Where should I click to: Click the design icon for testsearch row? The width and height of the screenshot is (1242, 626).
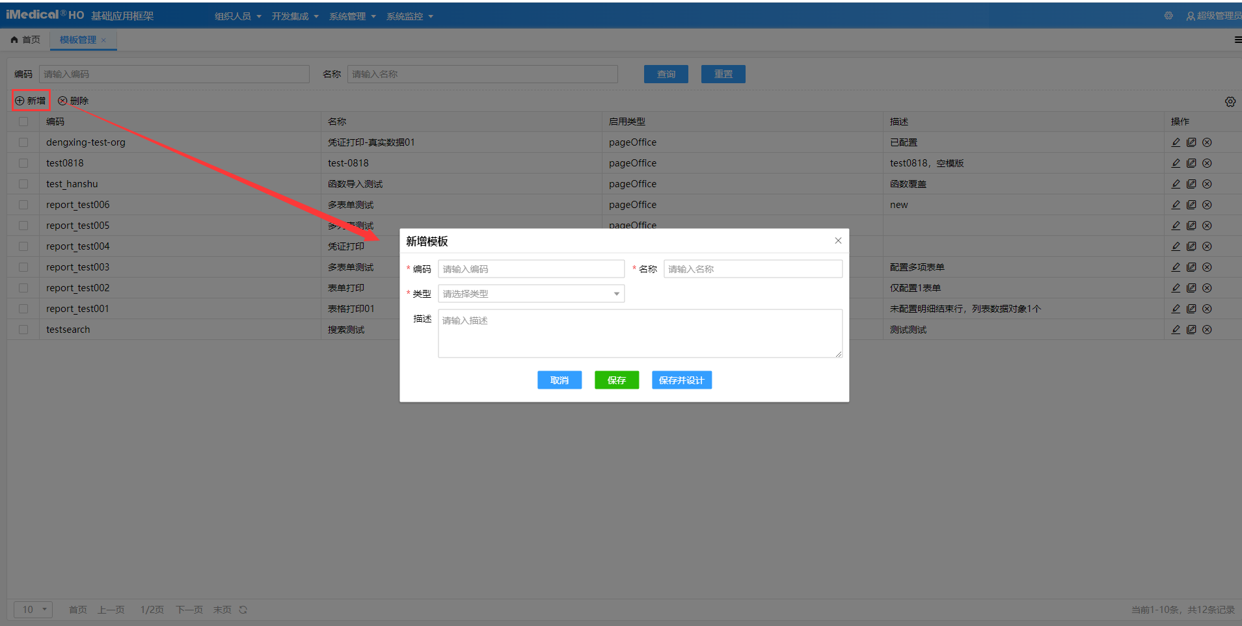(x=1191, y=330)
